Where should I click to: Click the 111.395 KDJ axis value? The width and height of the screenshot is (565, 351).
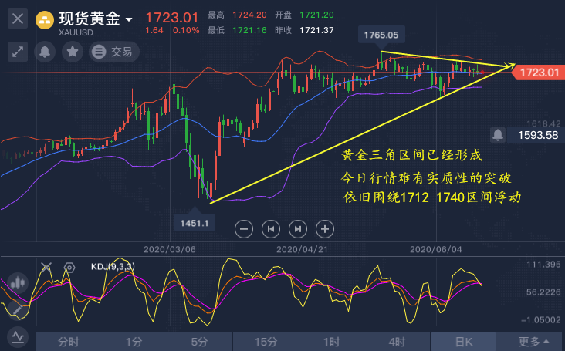(x=543, y=265)
